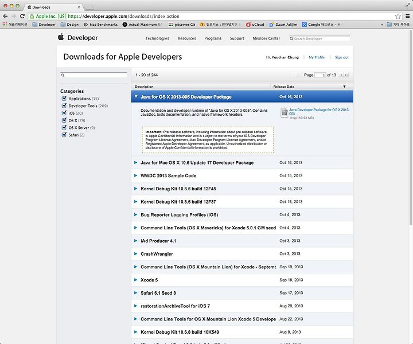Enter fullscreen with the window corner icon
The height and width of the screenshot is (344, 413).
(408, 5)
